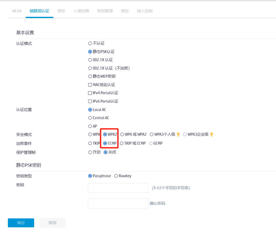Viewport: 276px width, 242px height.
Task: Select Rawkey key type
Action: point(116,176)
